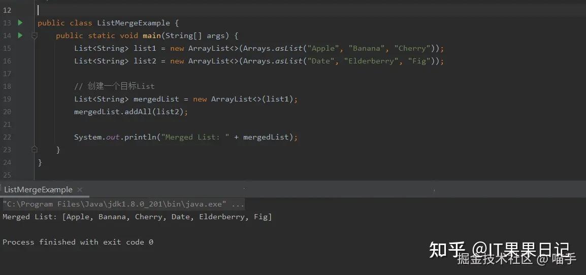Viewport: 586px width, 275px height.
Task: Click line number 22 in the gutter
Action: coord(7,137)
